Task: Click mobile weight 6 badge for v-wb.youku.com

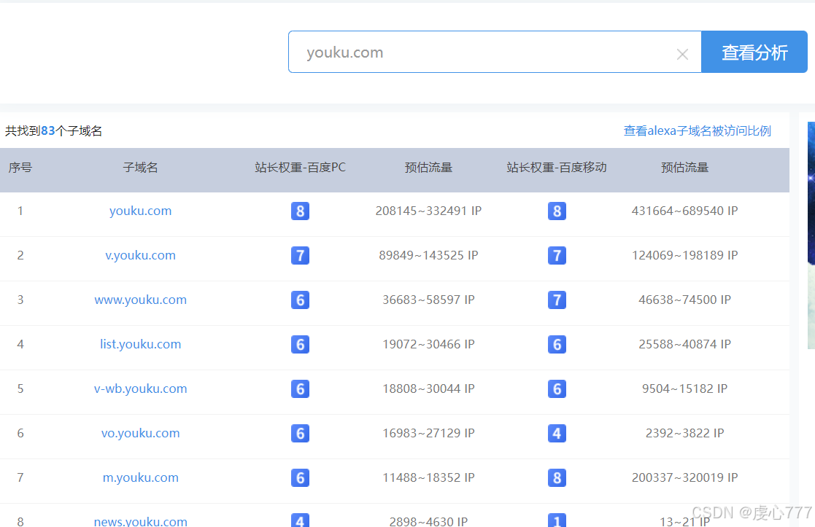Action: click(x=557, y=389)
